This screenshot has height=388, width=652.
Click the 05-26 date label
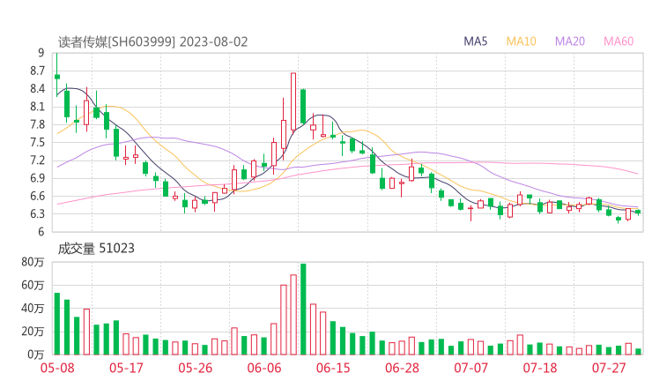point(195,368)
